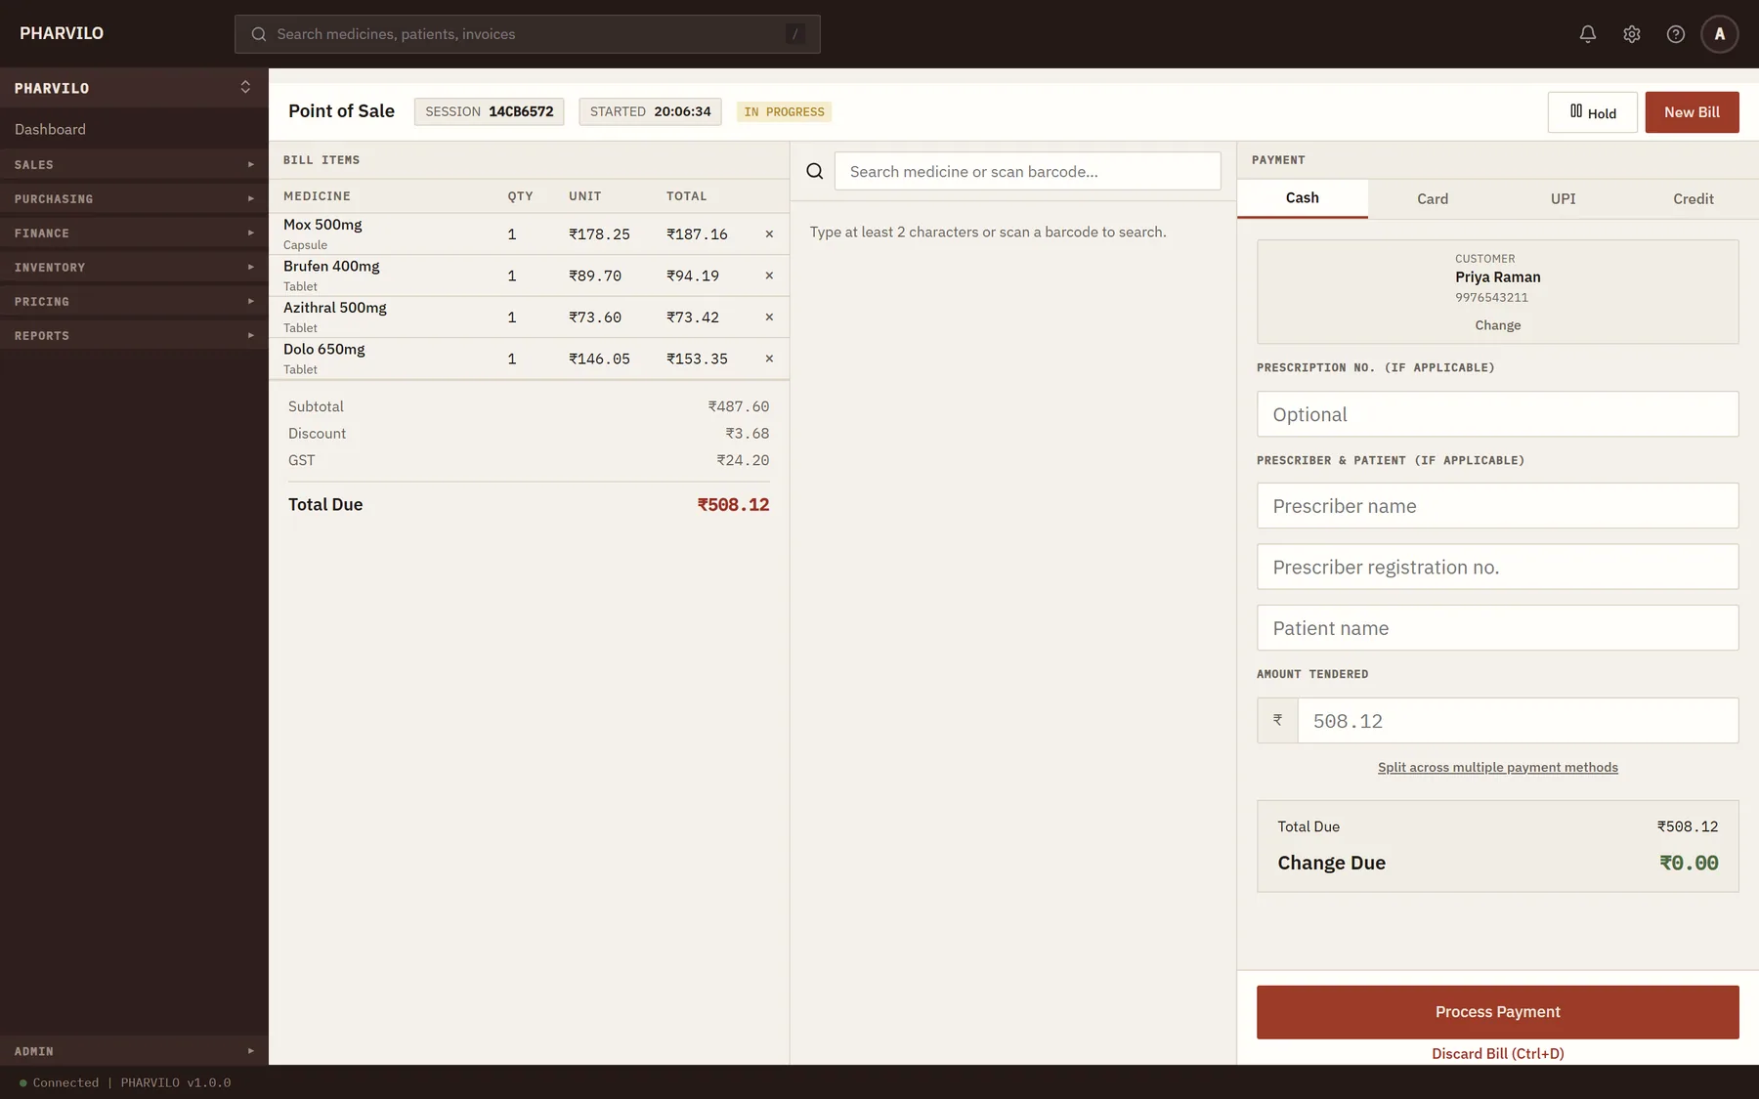Viewport: 1759px width, 1099px height.
Task: Click the Connected status indicator
Action: pos(59,1082)
